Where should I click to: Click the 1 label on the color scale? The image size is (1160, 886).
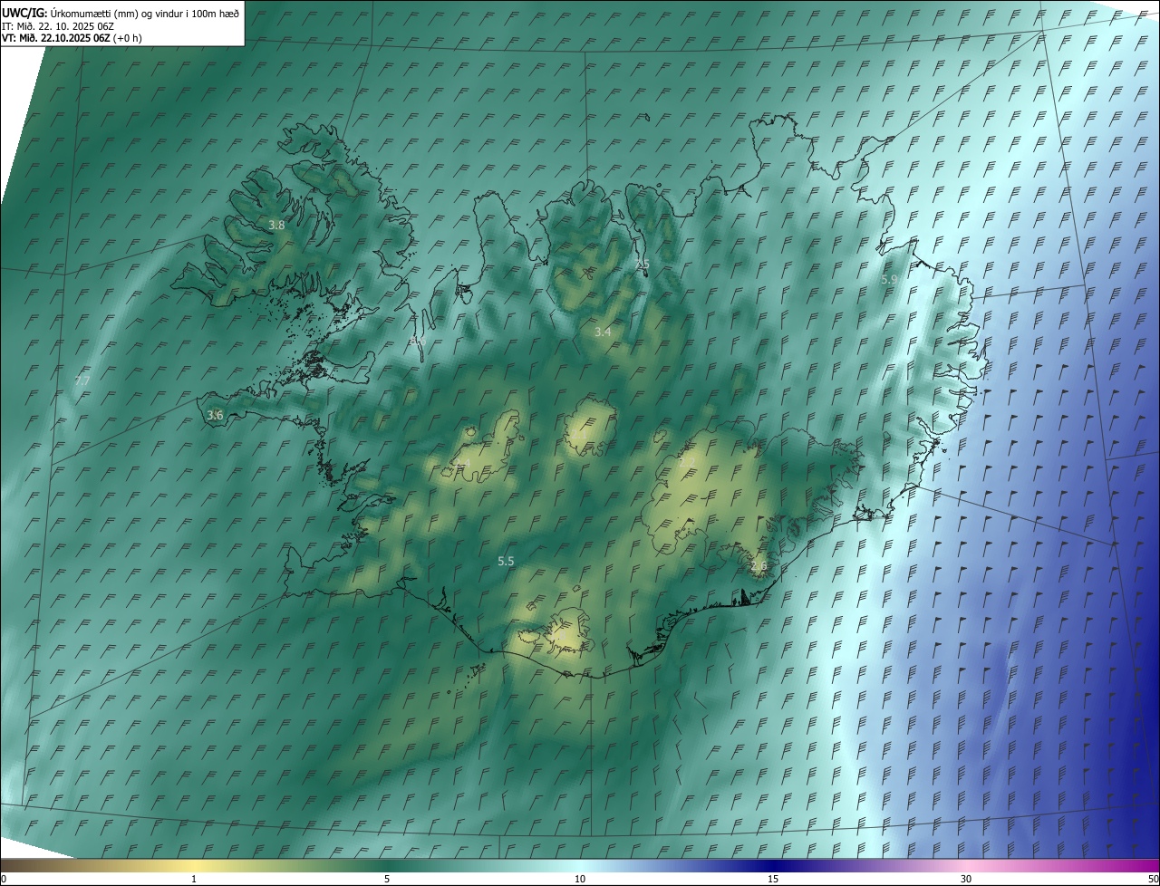[x=194, y=879]
